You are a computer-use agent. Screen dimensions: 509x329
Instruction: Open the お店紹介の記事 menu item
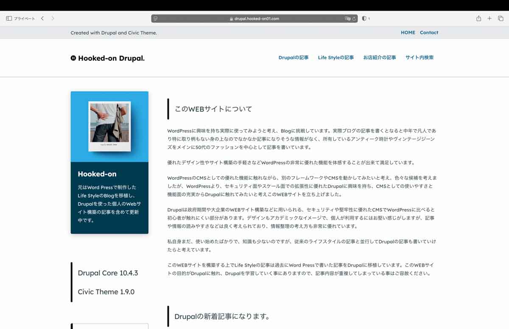click(x=380, y=58)
